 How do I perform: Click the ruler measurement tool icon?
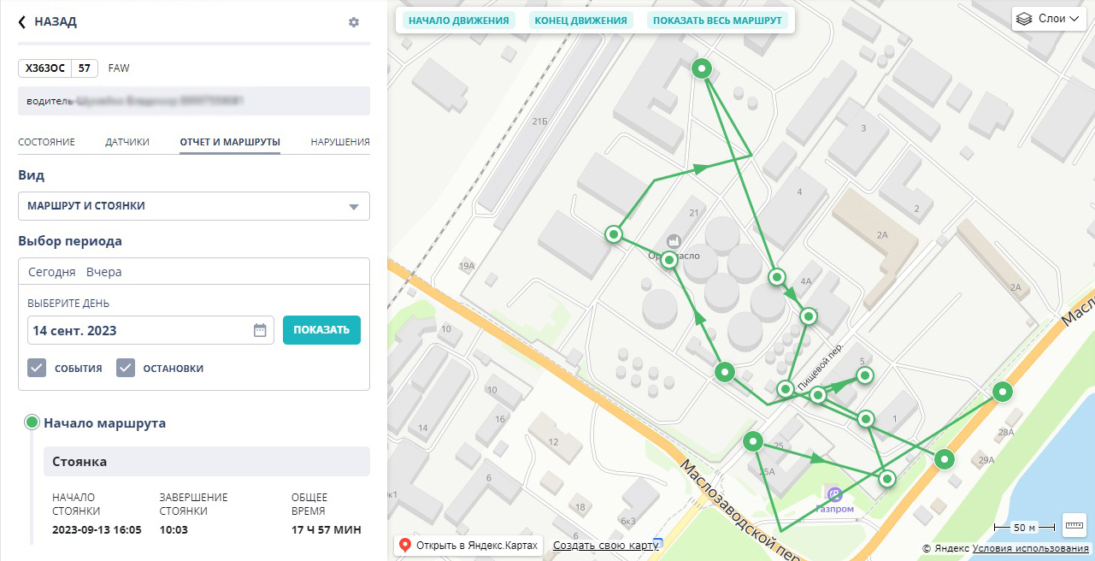[1074, 525]
